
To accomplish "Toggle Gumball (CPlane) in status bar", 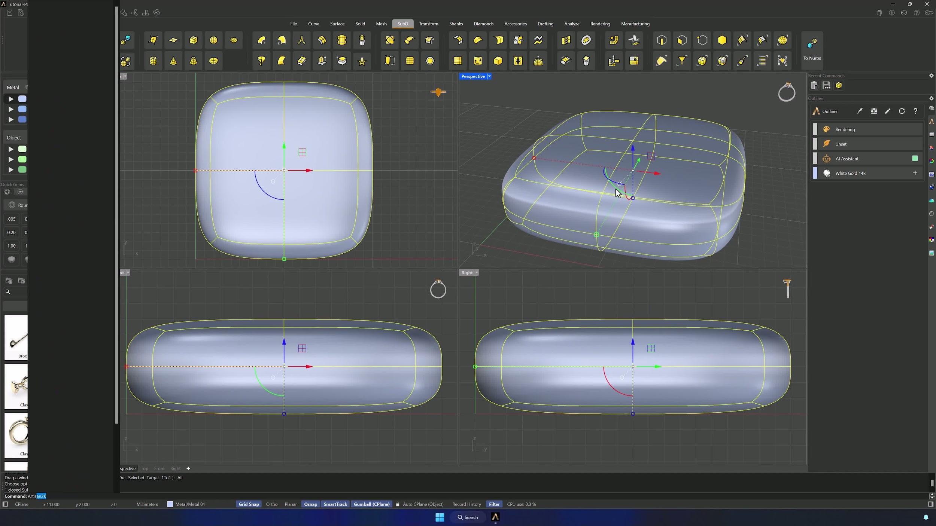I will (x=371, y=504).
